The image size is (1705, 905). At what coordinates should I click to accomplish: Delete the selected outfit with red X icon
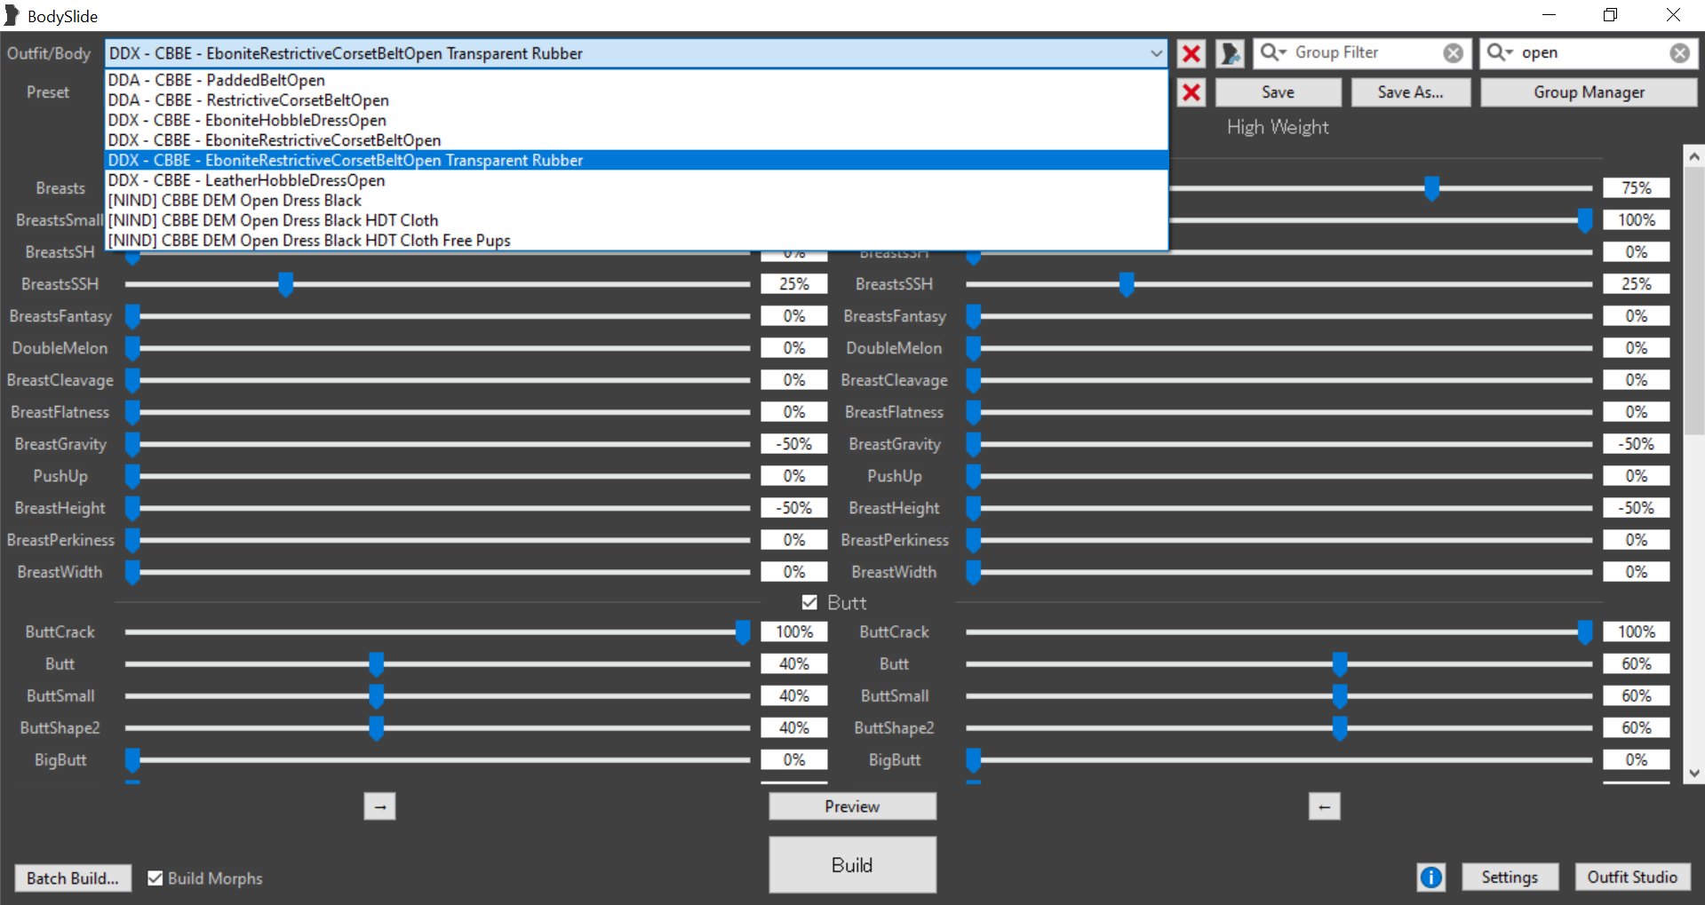coord(1191,53)
